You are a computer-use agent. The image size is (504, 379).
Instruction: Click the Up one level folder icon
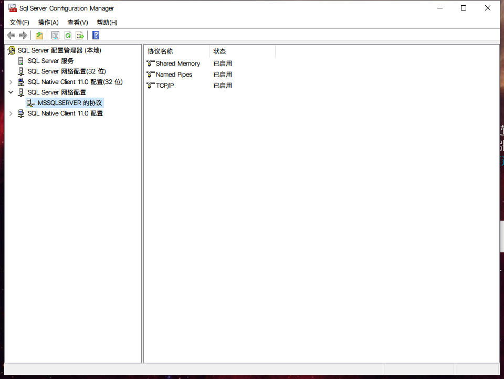coord(39,35)
